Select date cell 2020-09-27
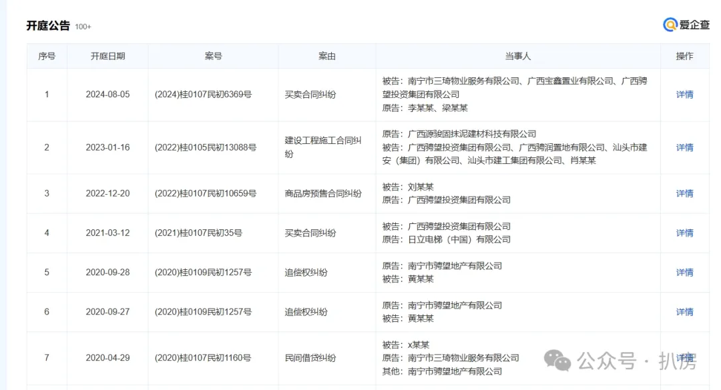This screenshot has width=721, height=390. coord(107,312)
